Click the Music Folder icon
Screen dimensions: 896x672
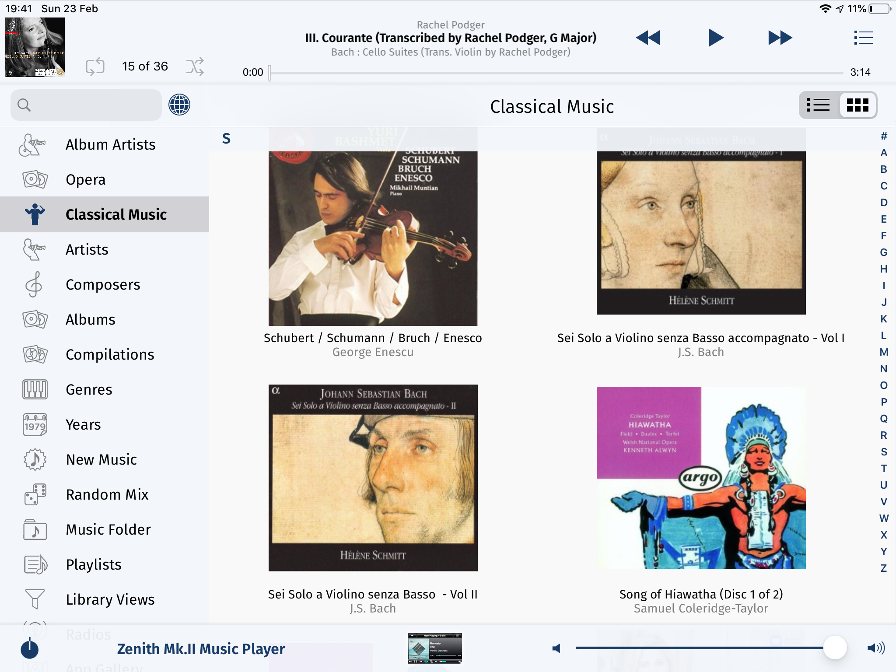click(35, 529)
